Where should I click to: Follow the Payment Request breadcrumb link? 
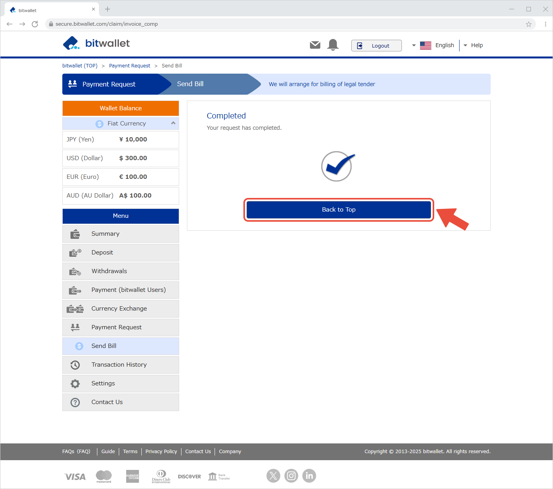tap(129, 66)
